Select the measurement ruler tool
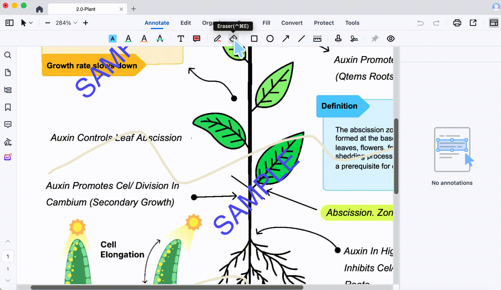This screenshot has height=290, width=501. tap(317, 39)
